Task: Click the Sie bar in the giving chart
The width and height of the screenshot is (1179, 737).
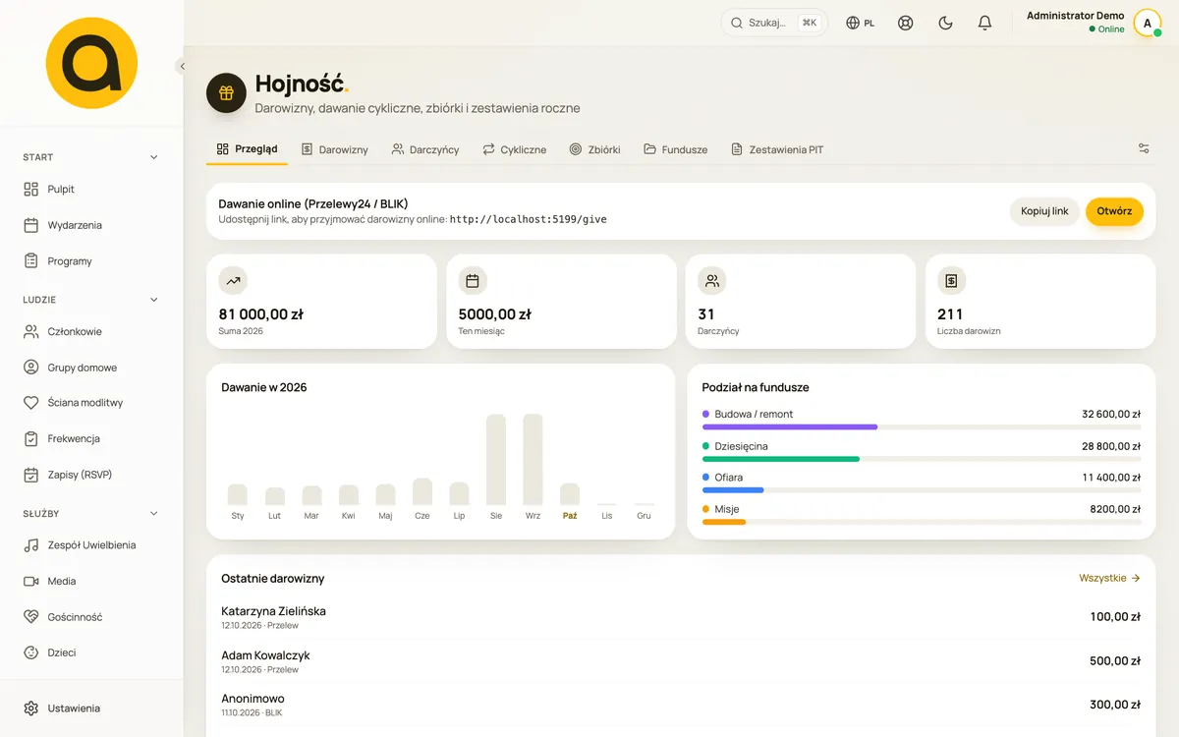Action: pos(496,459)
